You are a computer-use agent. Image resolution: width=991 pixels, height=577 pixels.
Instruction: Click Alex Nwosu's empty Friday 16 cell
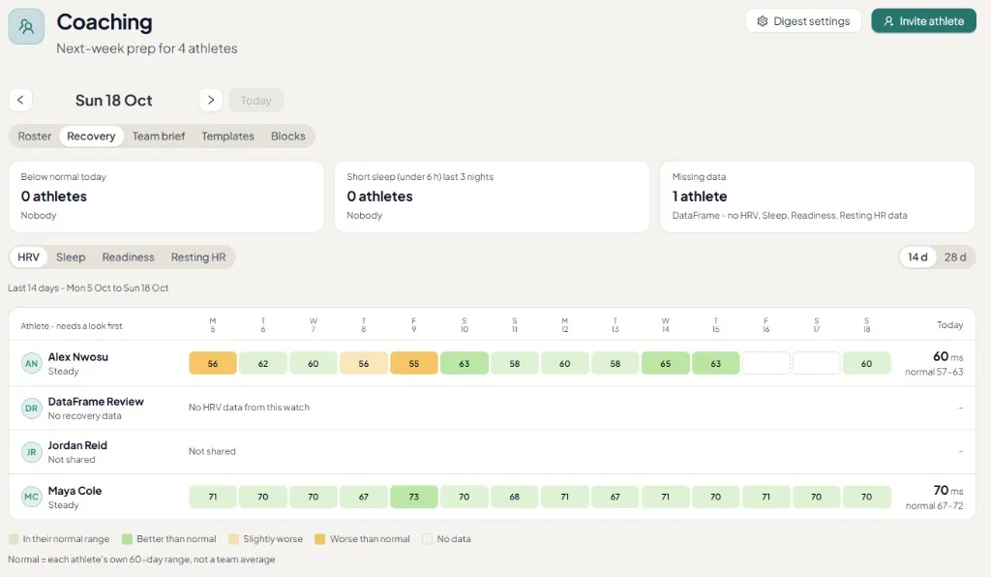click(766, 363)
